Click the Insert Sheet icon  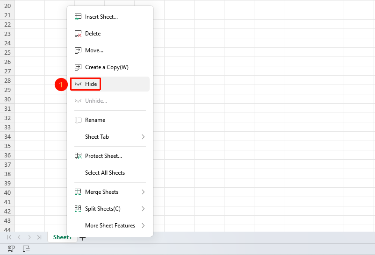click(78, 17)
